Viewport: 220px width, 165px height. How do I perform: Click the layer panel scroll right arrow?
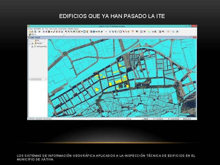(x=46, y=79)
